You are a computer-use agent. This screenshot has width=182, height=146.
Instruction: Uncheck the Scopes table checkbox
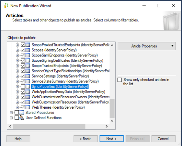coord(23,50)
